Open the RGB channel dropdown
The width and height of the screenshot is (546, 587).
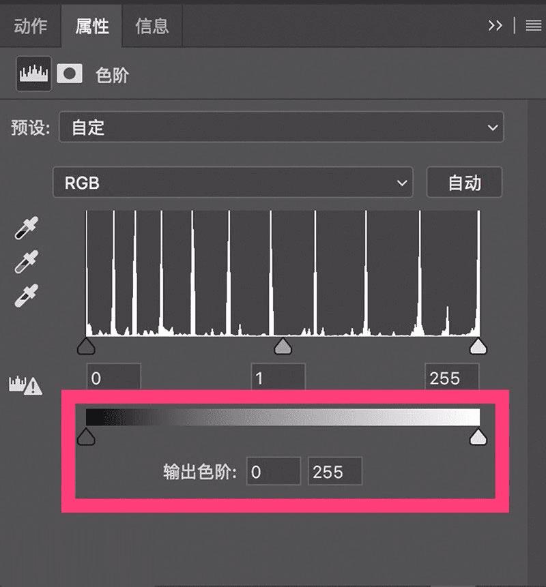(233, 182)
